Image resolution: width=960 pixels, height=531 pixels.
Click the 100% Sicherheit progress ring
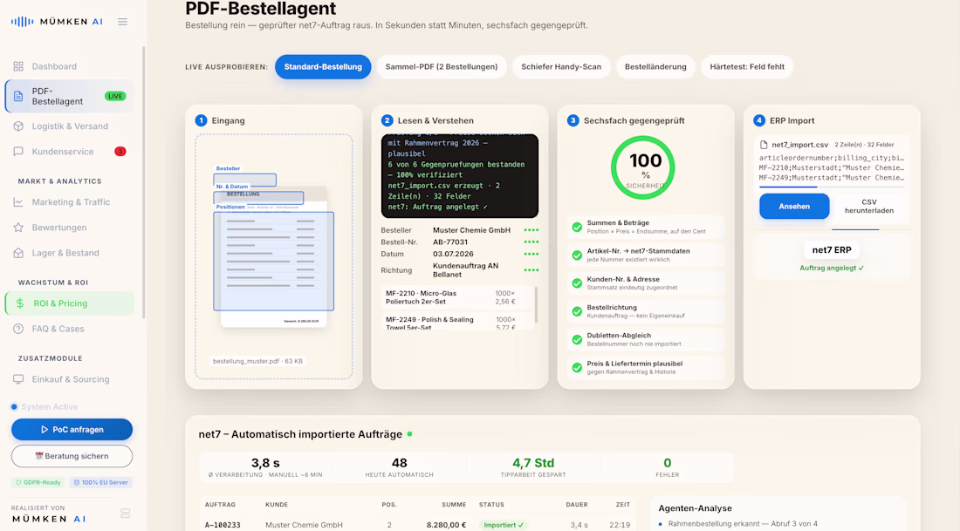click(643, 167)
